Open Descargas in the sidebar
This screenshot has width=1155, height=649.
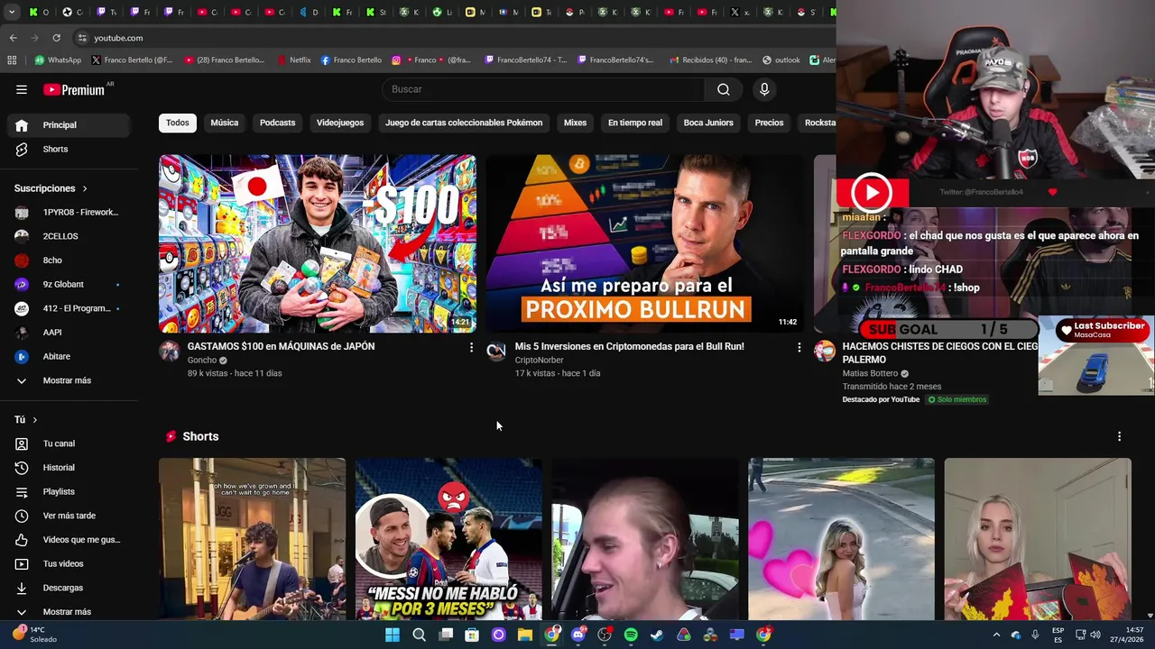click(x=69, y=588)
